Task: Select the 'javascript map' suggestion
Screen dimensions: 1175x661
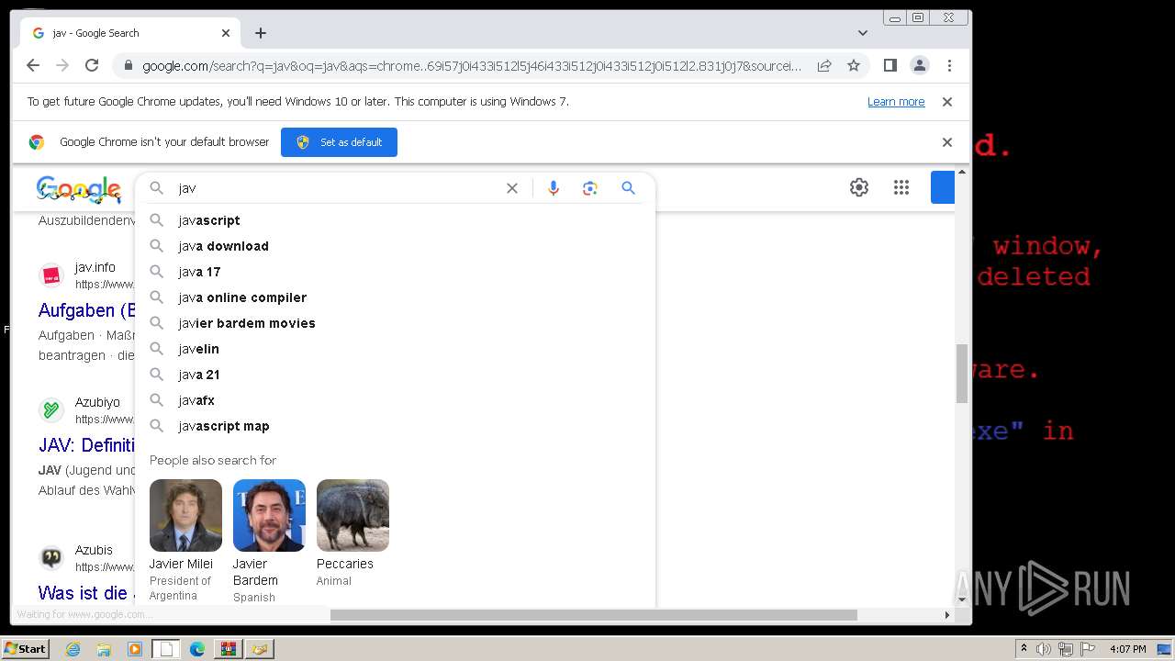Action: pyautogui.click(x=395, y=426)
